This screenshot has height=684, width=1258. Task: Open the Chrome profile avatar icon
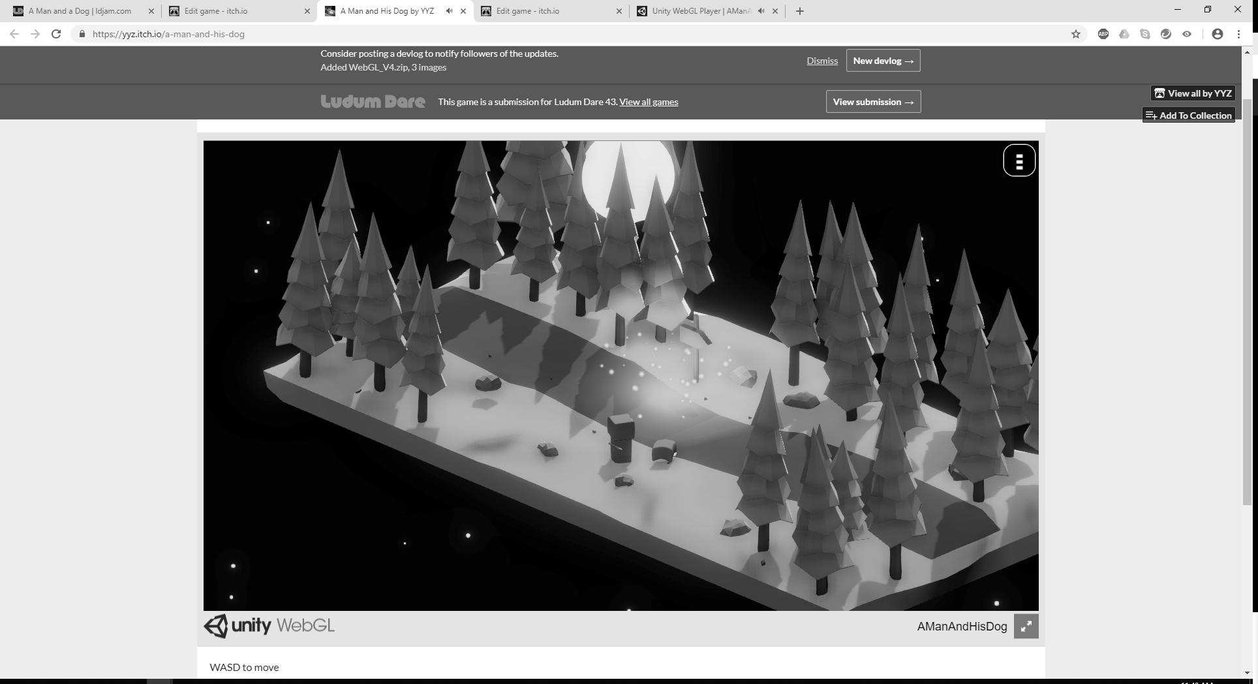click(1217, 34)
